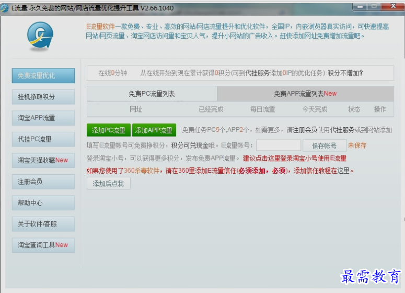Image resolution: width=405 pixels, height=293 pixels.
Task: Switch to 免费APP流量列表 tab
Action: [x=305, y=94]
